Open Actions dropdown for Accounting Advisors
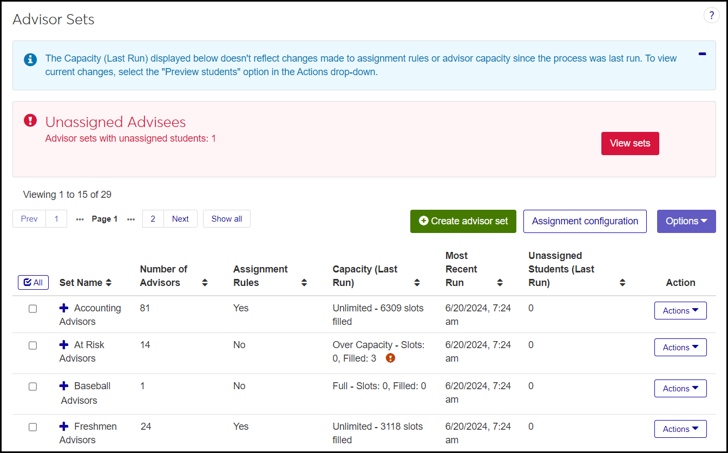Image resolution: width=728 pixels, height=453 pixels. [x=680, y=311]
